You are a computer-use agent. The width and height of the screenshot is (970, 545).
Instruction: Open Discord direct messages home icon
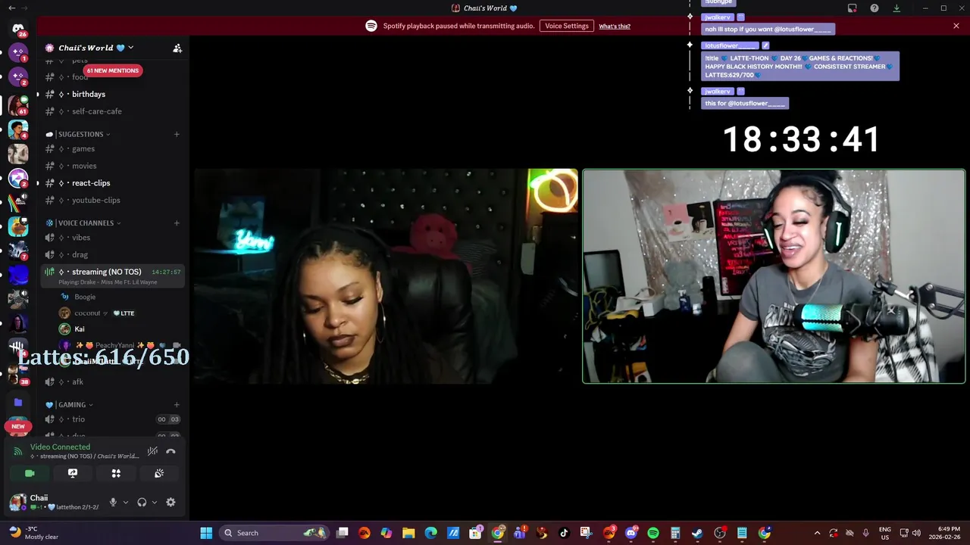(x=18, y=30)
